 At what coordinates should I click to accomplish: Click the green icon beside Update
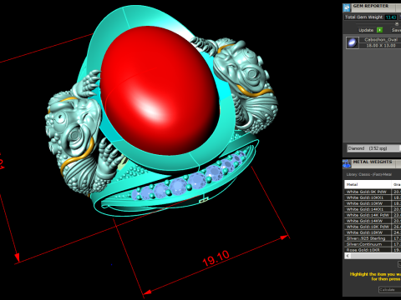tap(379, 30)
